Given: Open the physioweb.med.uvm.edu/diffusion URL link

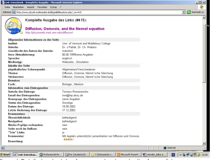Looking at the screenshot, I should [x=49, y=33].
